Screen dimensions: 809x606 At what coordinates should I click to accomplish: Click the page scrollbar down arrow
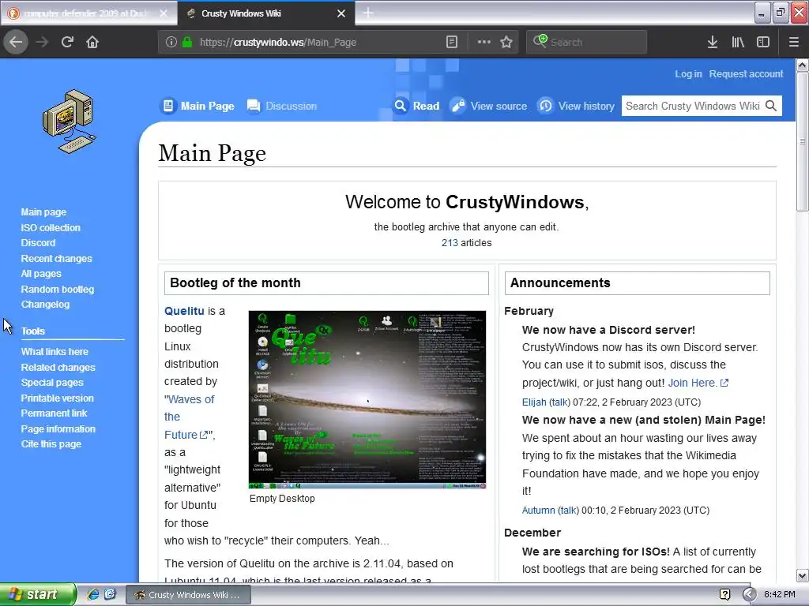[802, 575]
